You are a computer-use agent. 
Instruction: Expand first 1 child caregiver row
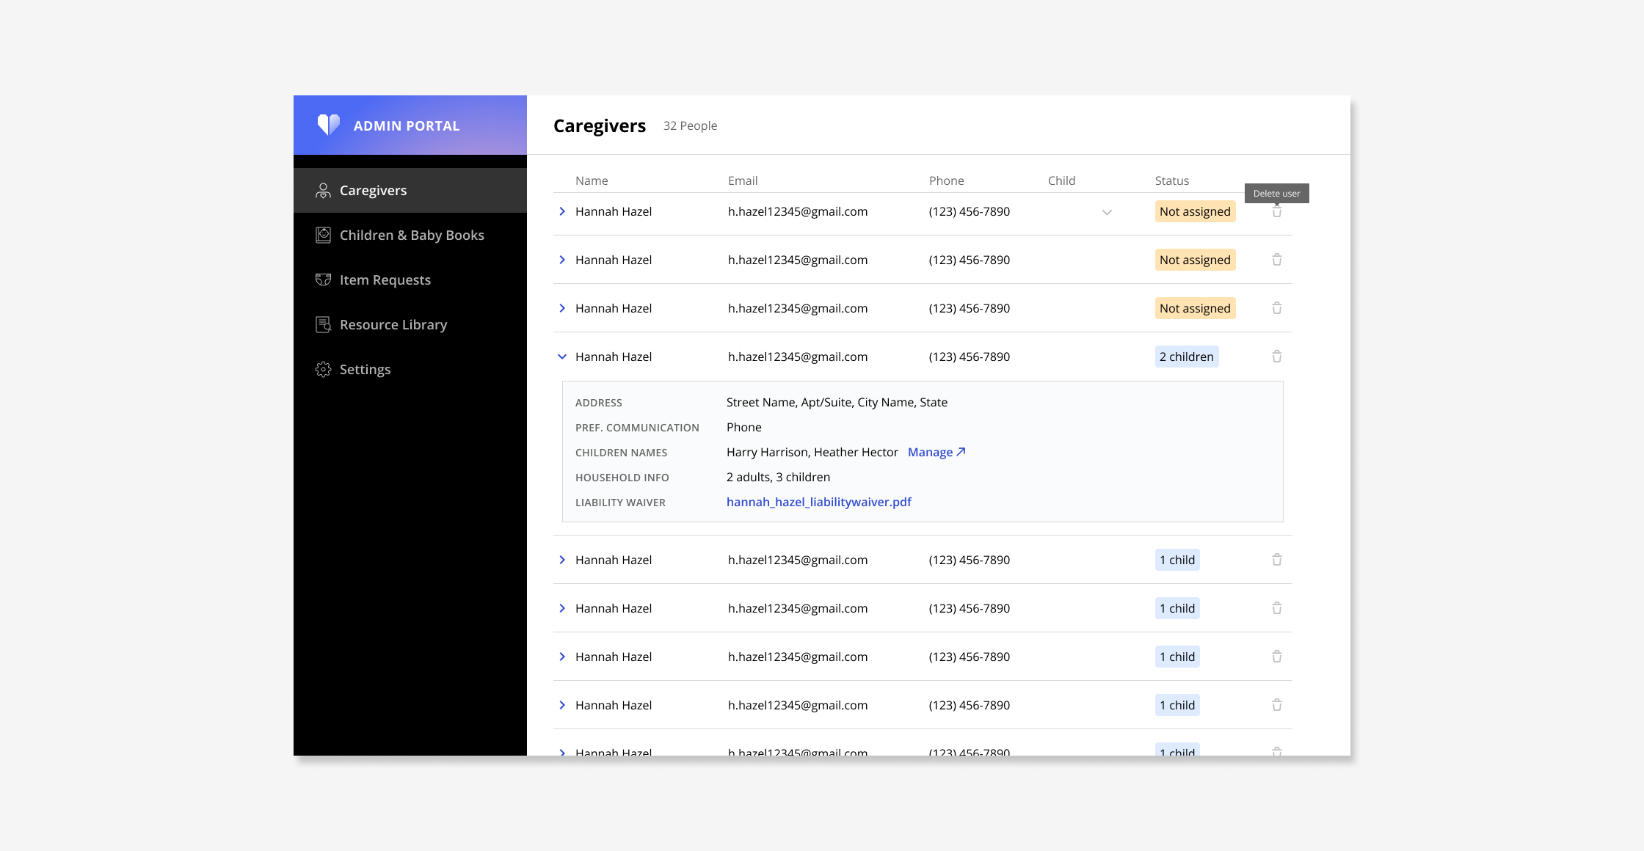click(x=562, y=560)
